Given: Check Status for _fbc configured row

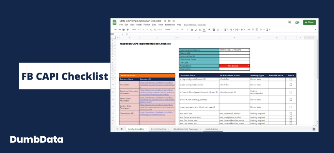Looking at the screenshot, I should pos(291,84).
